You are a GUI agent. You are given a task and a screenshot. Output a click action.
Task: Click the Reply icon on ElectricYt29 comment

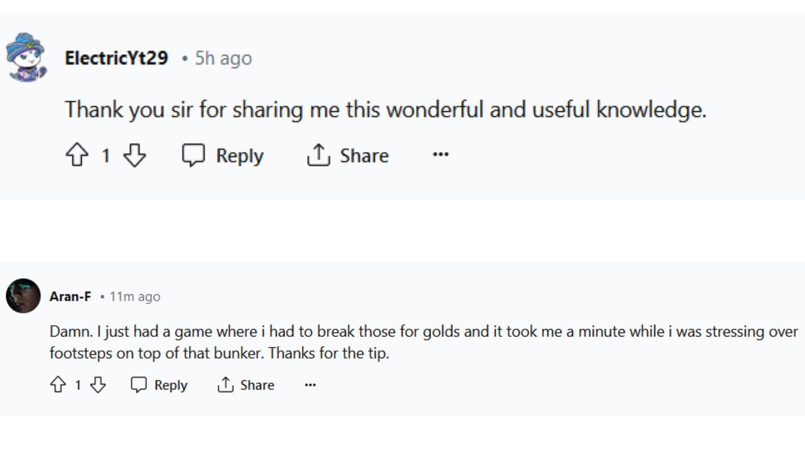point(194,156)
